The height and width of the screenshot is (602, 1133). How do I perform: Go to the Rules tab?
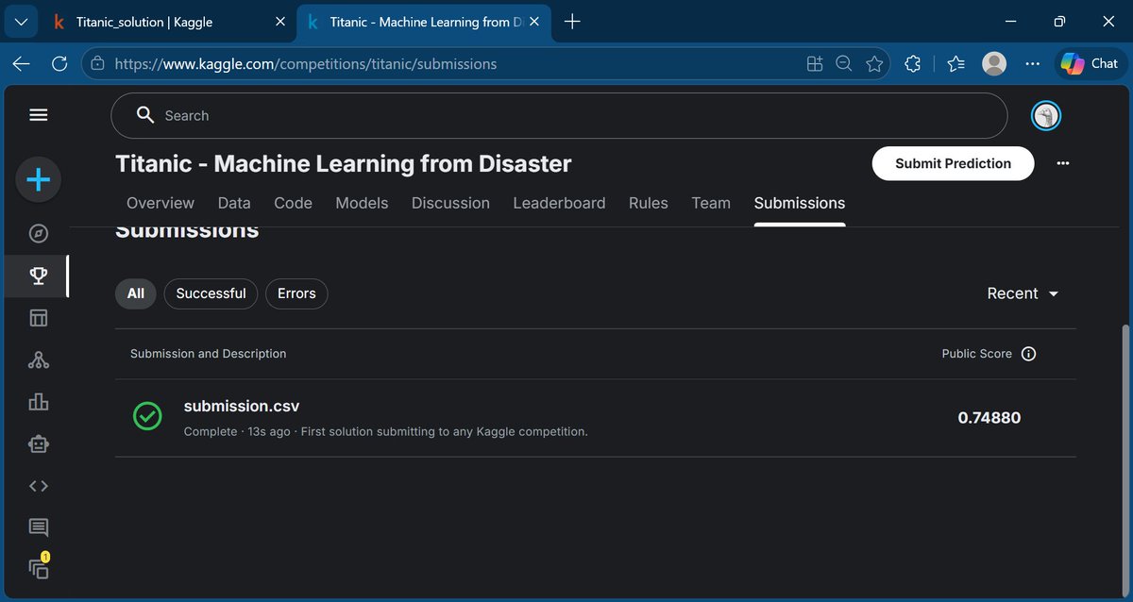[x=648, y=203]
